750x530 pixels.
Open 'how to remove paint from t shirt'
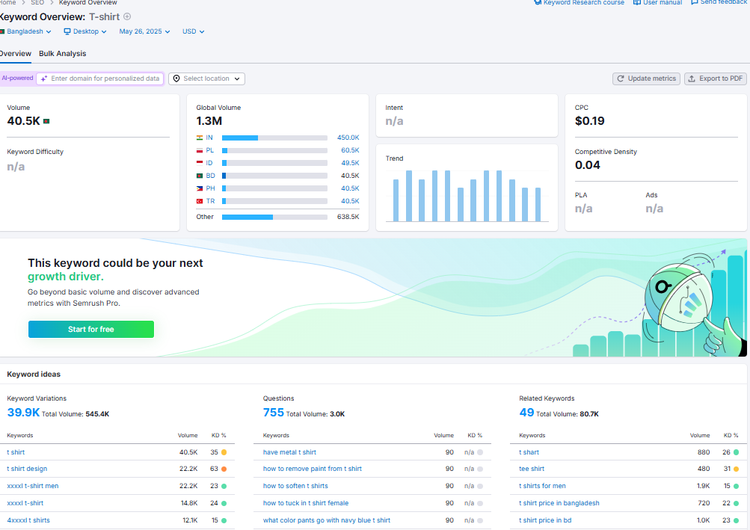click(313, 469)
